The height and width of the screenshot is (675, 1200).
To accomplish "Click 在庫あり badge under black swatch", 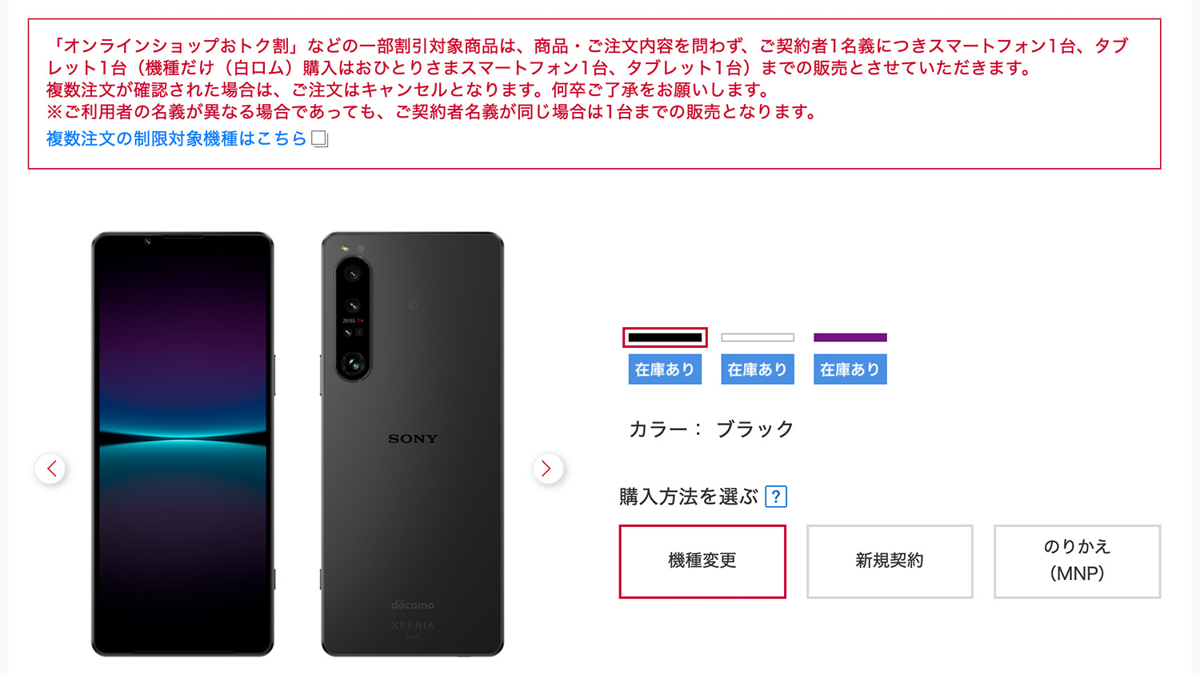I will pos(665,369).
